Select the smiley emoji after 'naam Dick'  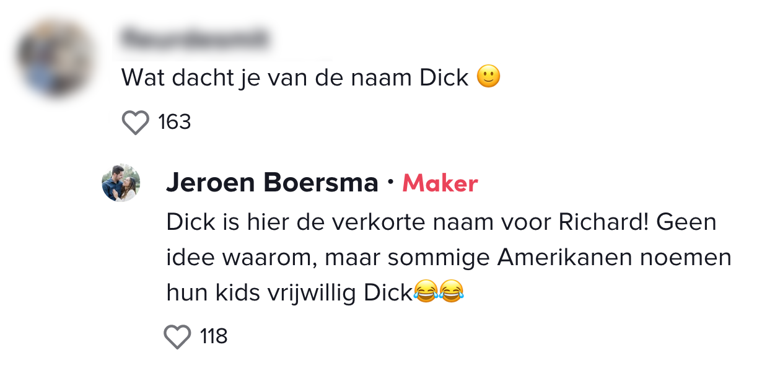click(488, 77)
